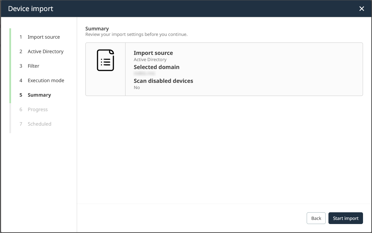Screen dimensions: 372x233
Task: Go back to the Filter step
Action: click(32, 66)
